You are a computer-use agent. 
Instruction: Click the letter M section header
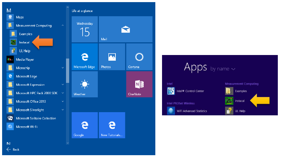tap(9, 10)
